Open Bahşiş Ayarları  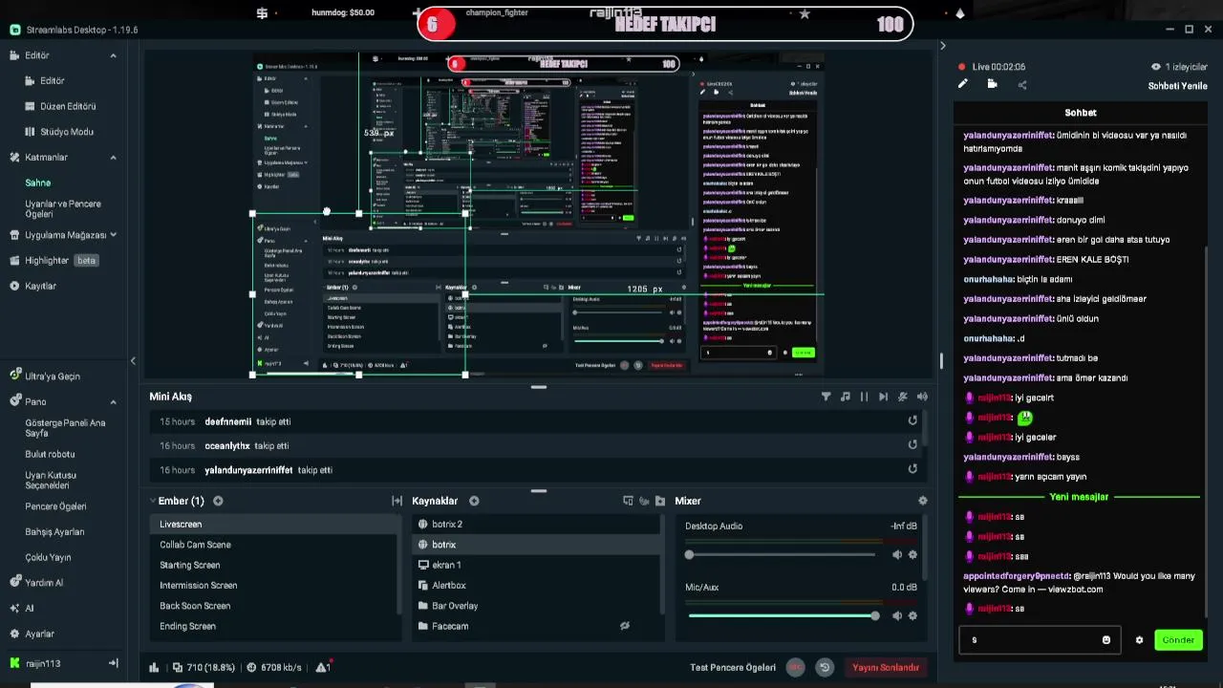[54, 531]
